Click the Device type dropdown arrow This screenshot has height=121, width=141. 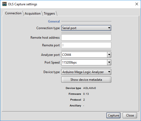pyautogui.click(x=109, y=72)
